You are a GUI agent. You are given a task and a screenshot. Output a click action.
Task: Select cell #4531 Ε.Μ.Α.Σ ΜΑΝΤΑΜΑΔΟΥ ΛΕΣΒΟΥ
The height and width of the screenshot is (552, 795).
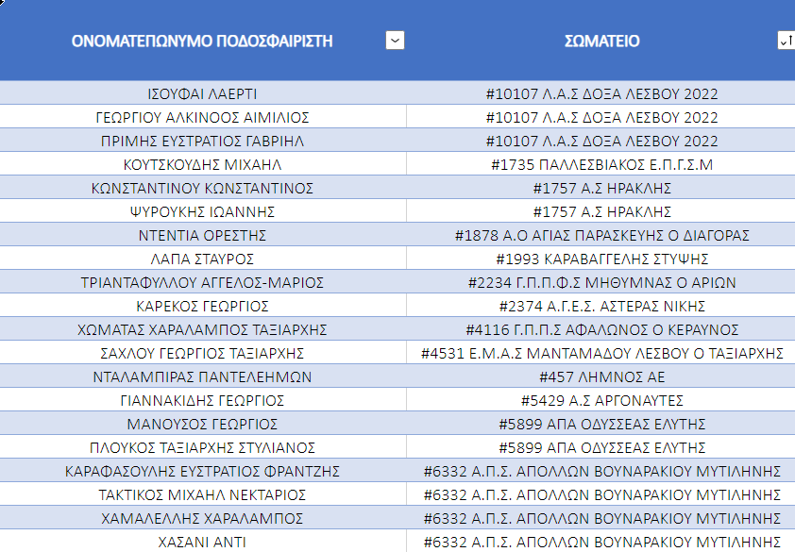[600, 352]
